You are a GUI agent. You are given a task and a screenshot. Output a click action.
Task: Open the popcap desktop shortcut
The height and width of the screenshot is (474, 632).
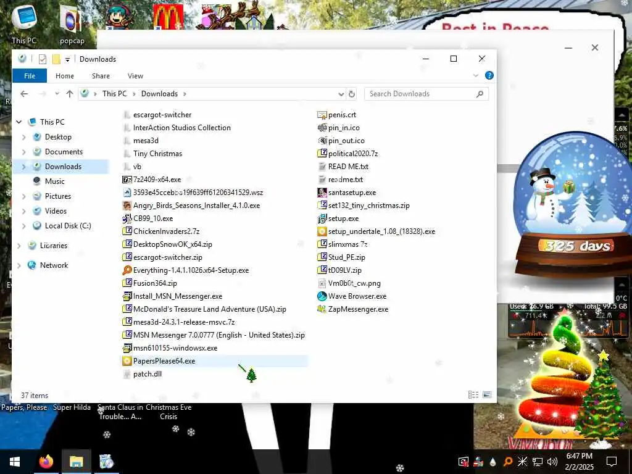(x=72, y=24)
